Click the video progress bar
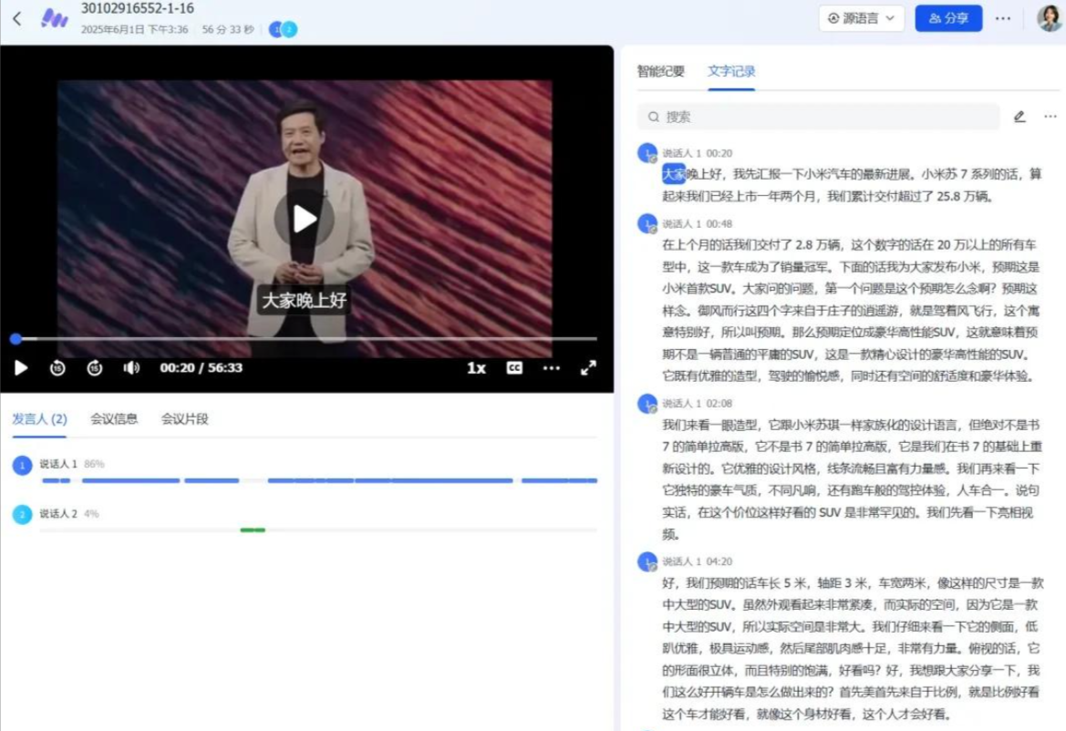 [x=305, y=338]
